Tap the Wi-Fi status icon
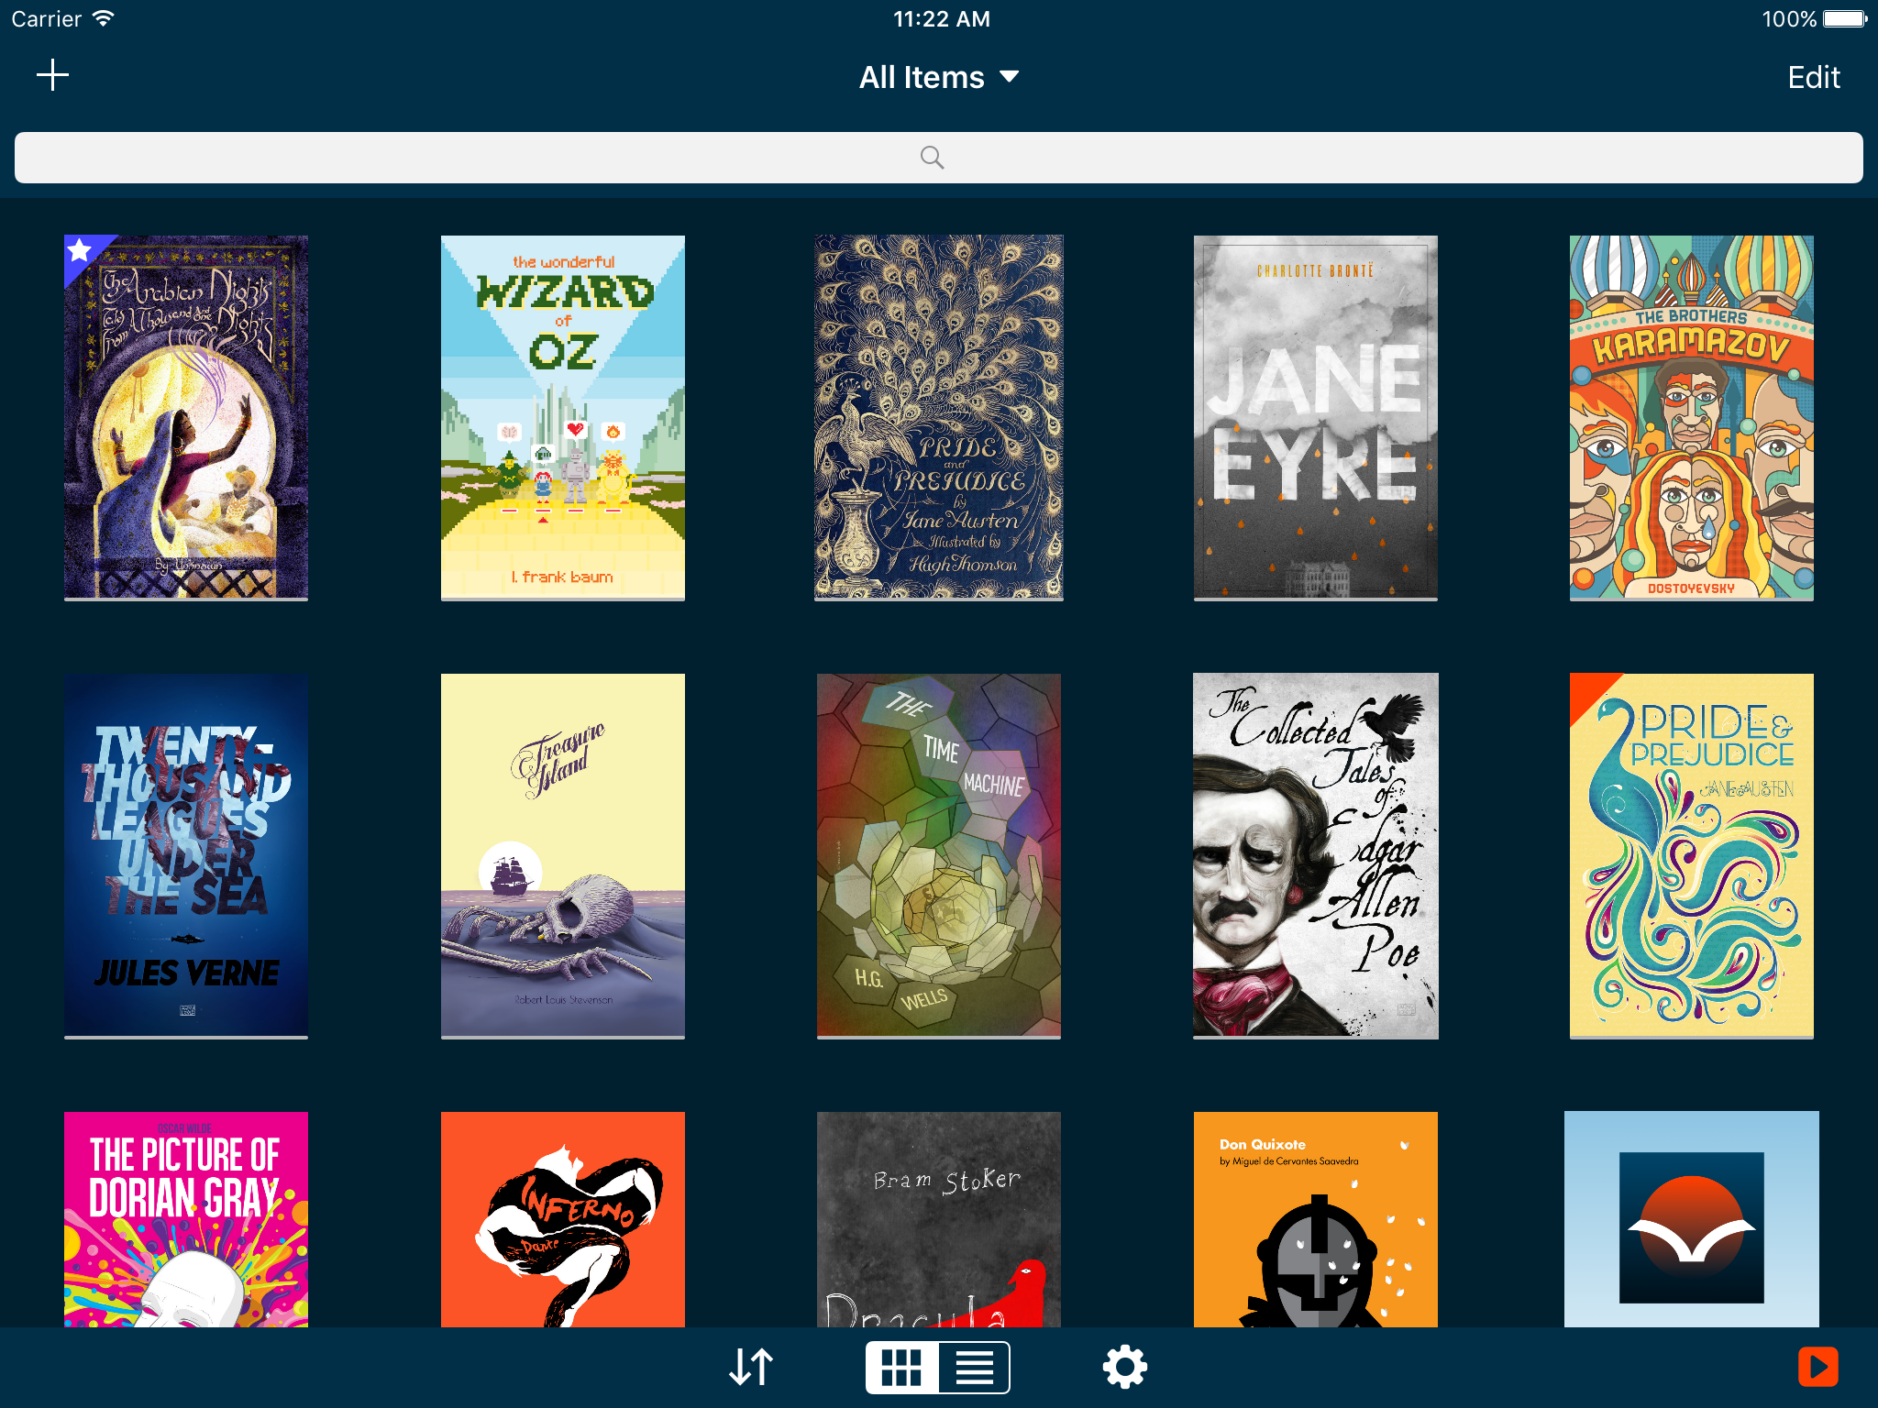Screen dimensions: 1878x1408 [104, 18]
